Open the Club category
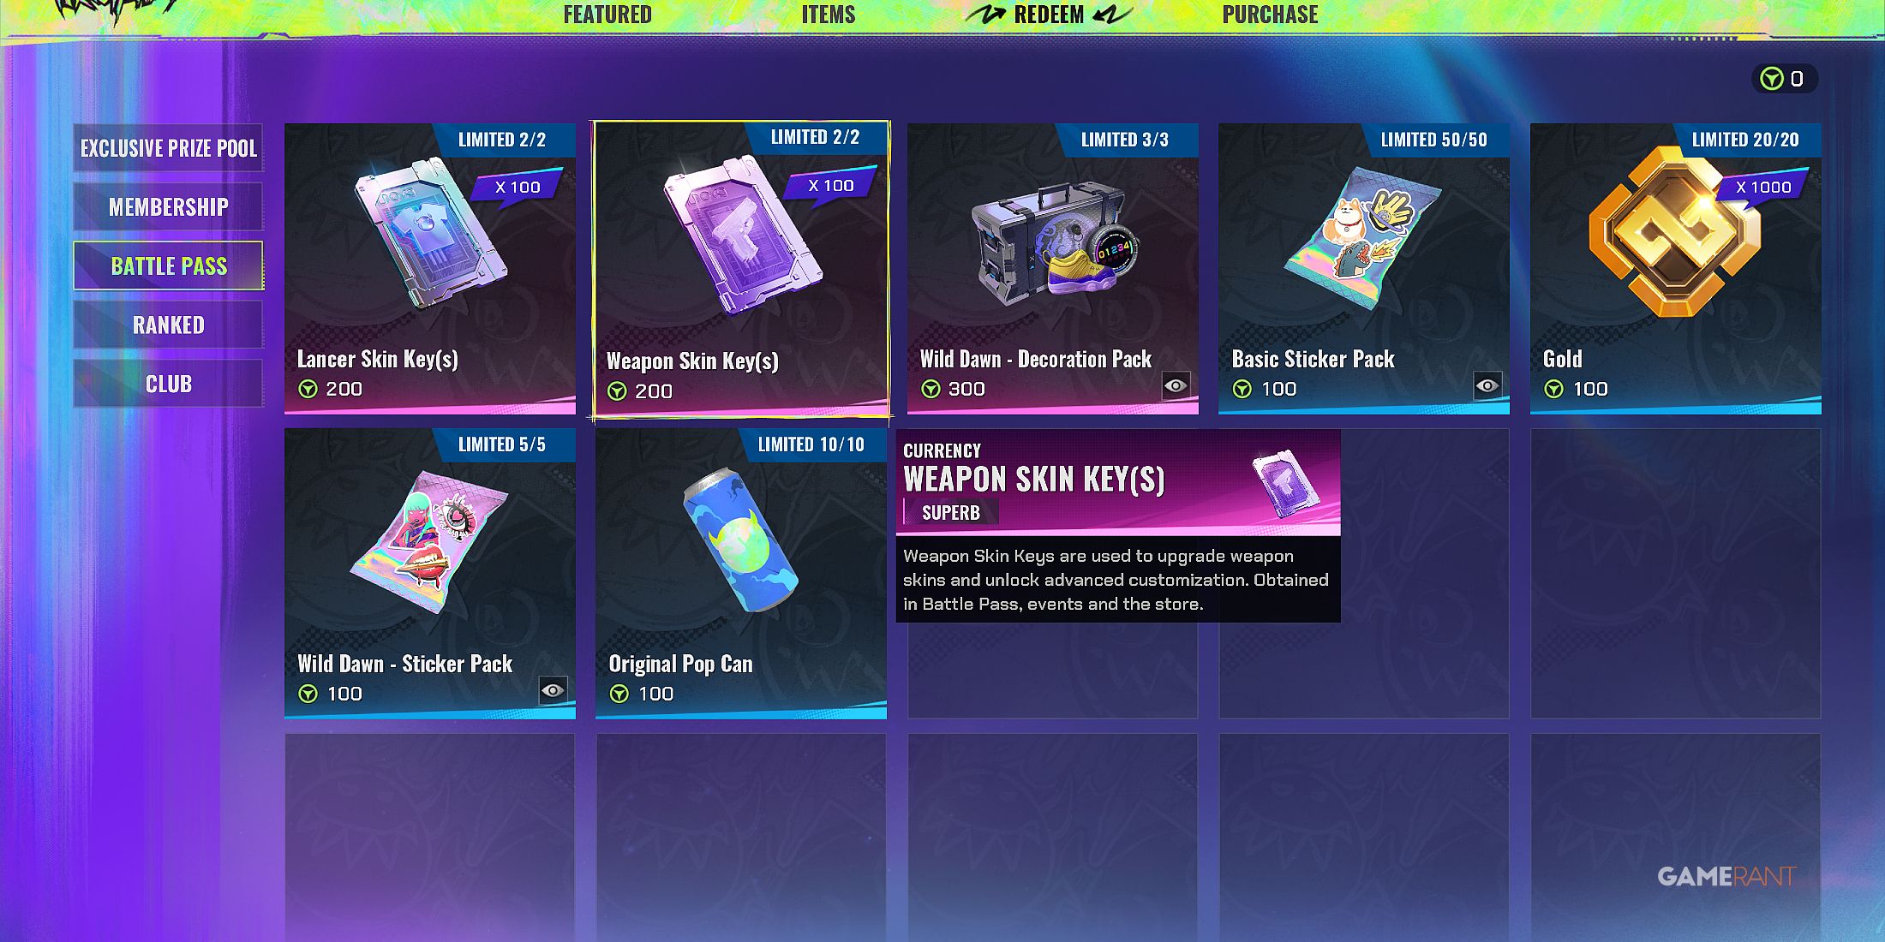The height and width of the screenshot is (942, 1885). [169, 384]
